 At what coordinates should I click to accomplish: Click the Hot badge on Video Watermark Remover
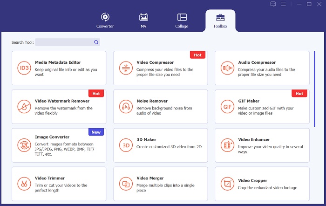click(96, 93)
